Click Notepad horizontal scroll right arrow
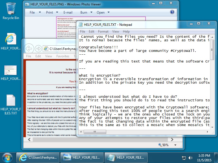Viewport: 218px width, 163px height. point(208,132)
